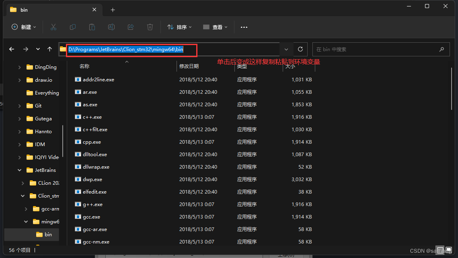458x258 pixels.
Task: Click the Share icon in the toolbar
Action: click(130, 27)
